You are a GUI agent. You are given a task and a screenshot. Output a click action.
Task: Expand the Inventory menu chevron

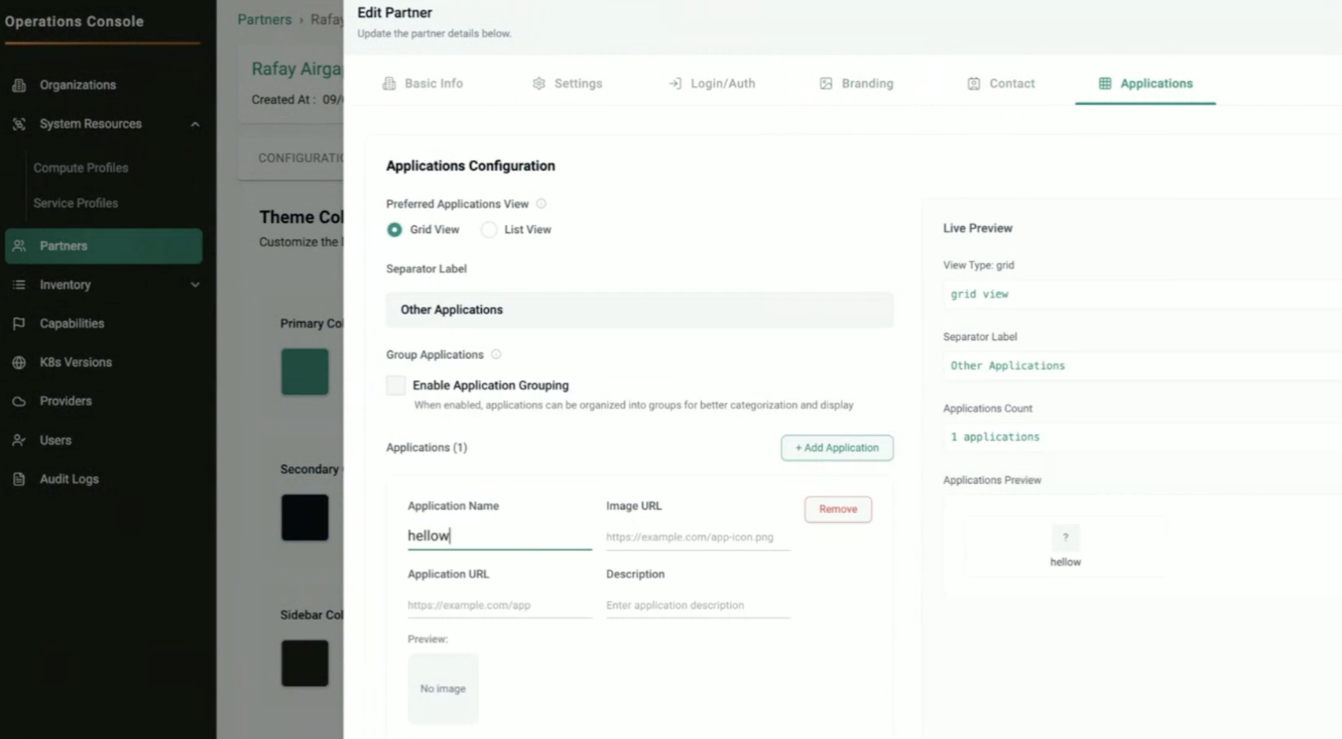(195, 285)
